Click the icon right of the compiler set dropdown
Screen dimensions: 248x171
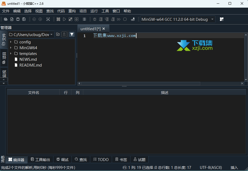(x=222, y=19)
